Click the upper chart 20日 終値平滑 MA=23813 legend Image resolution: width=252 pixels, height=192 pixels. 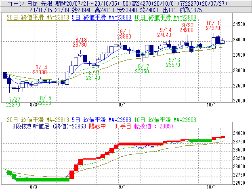[x=38, y=17]
